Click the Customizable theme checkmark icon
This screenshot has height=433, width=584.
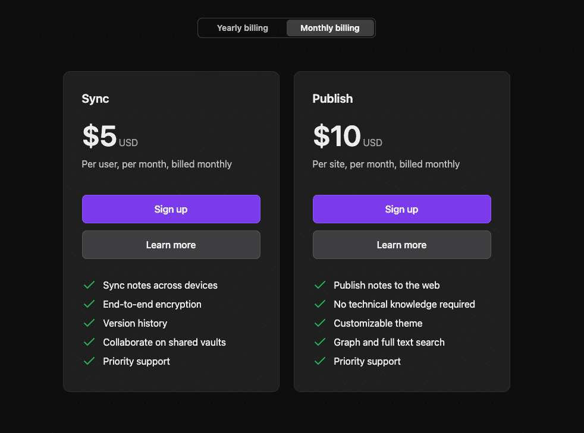320,323
